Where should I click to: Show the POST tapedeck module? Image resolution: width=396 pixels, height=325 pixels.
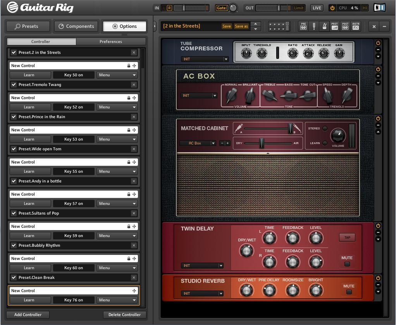[345, 26]
